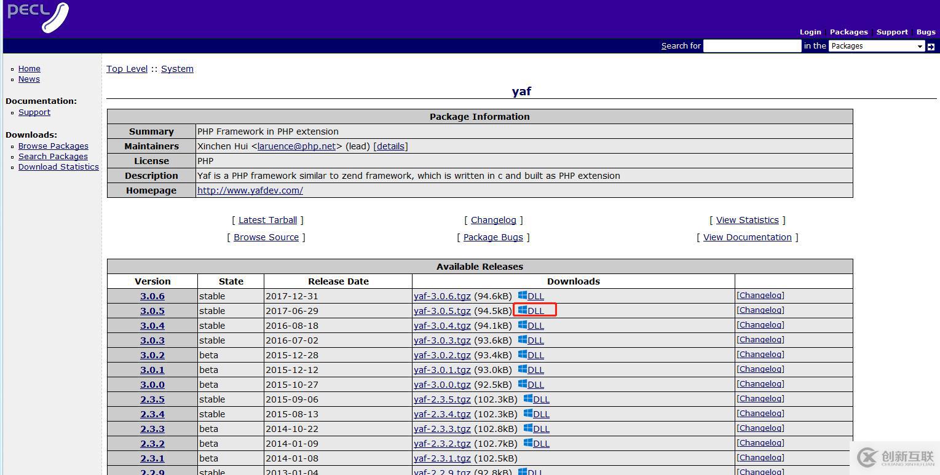Click Windows DLL icon for yaf-3.0.6
The height and width of the screenshot is (475, 940).
(x=523, y=296)
